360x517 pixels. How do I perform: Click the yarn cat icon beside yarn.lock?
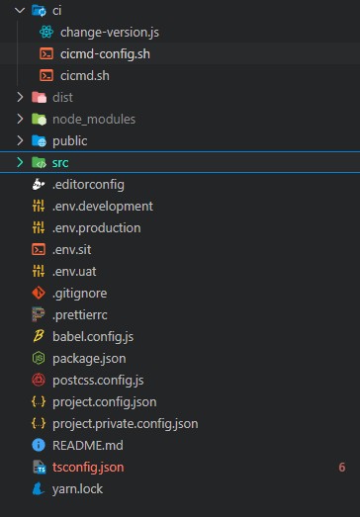(39, 488)
